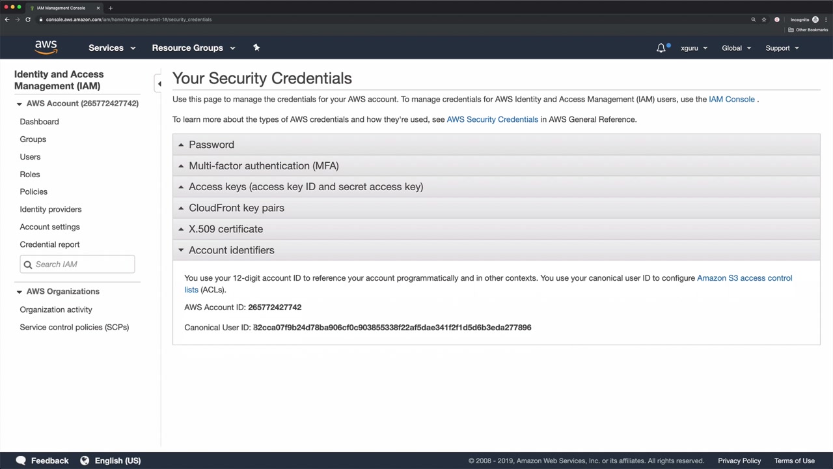Expand Multi-factor authentication (MFA) section
Screen dimensions: 833x469
(264, 165)
